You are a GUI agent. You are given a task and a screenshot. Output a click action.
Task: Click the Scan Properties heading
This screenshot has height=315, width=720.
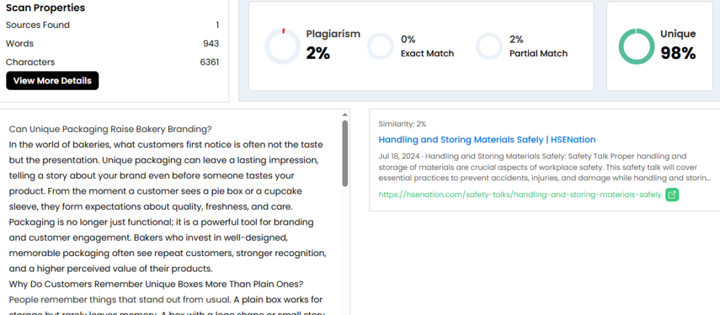click(x=45, y=8)
